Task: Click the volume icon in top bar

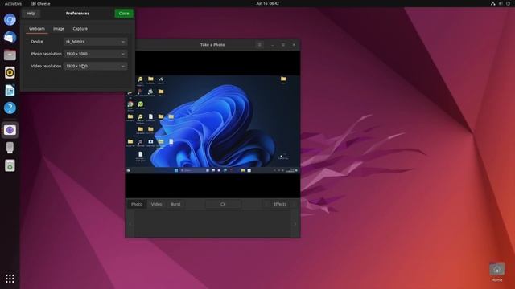Action: pos(501,3)
